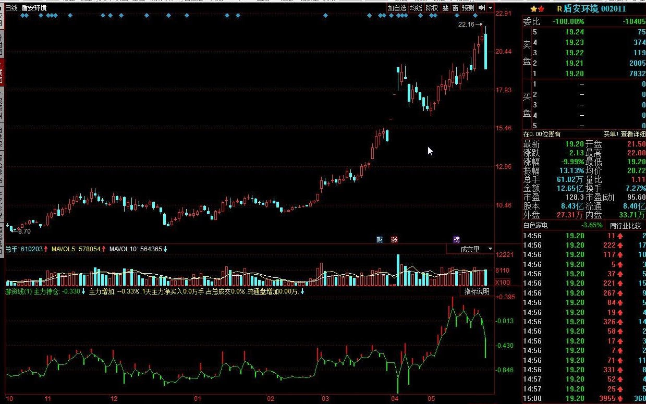Open the chart toolbar dropdown arrow
The height and width of the screenshot is (404, 646).
pos(490,8)
